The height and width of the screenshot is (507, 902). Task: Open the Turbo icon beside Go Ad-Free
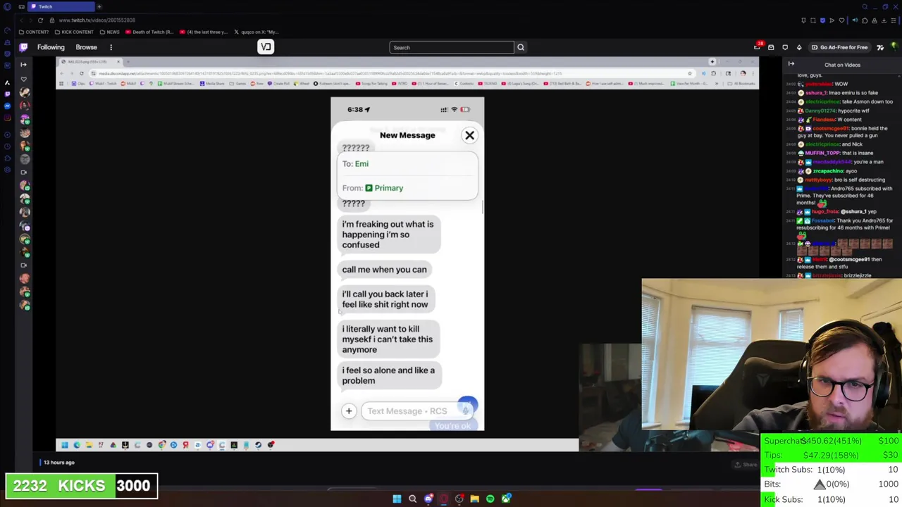tap(880, 47)
